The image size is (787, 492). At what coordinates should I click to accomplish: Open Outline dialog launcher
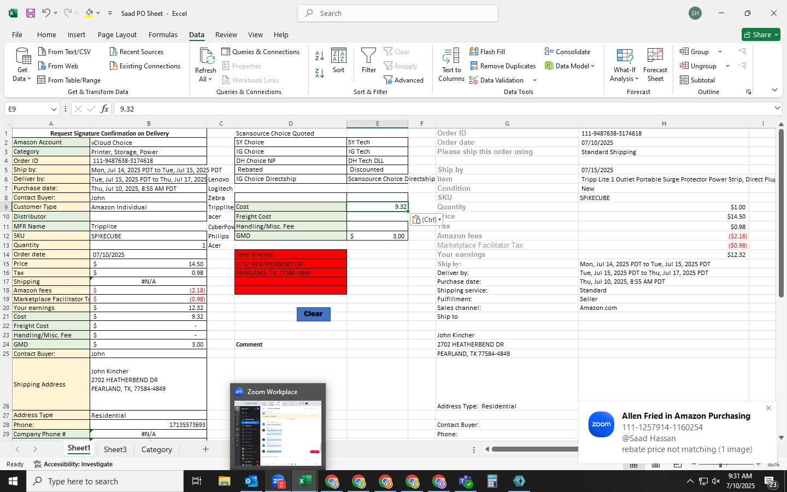coord(749,92)
